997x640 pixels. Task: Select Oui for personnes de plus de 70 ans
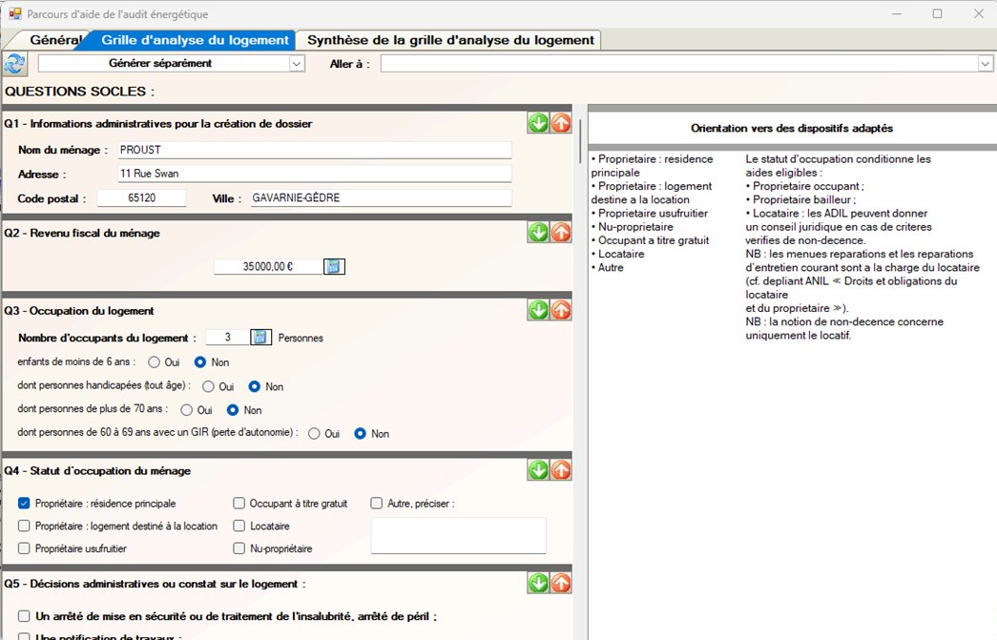(x=187, y=410)
